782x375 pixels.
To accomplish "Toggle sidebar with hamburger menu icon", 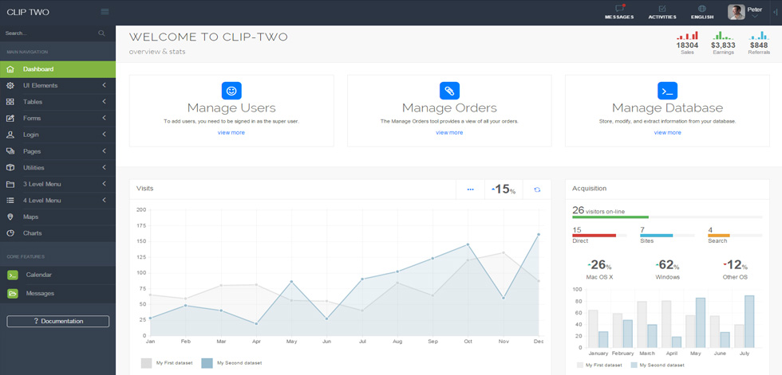I will [105, 12].
